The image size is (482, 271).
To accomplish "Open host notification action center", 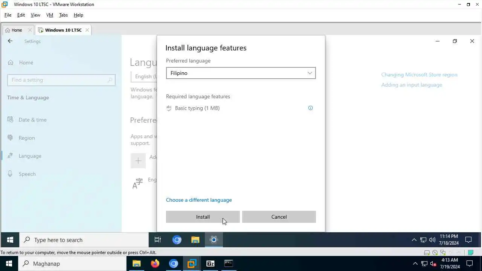I will [x=470, y=263].
